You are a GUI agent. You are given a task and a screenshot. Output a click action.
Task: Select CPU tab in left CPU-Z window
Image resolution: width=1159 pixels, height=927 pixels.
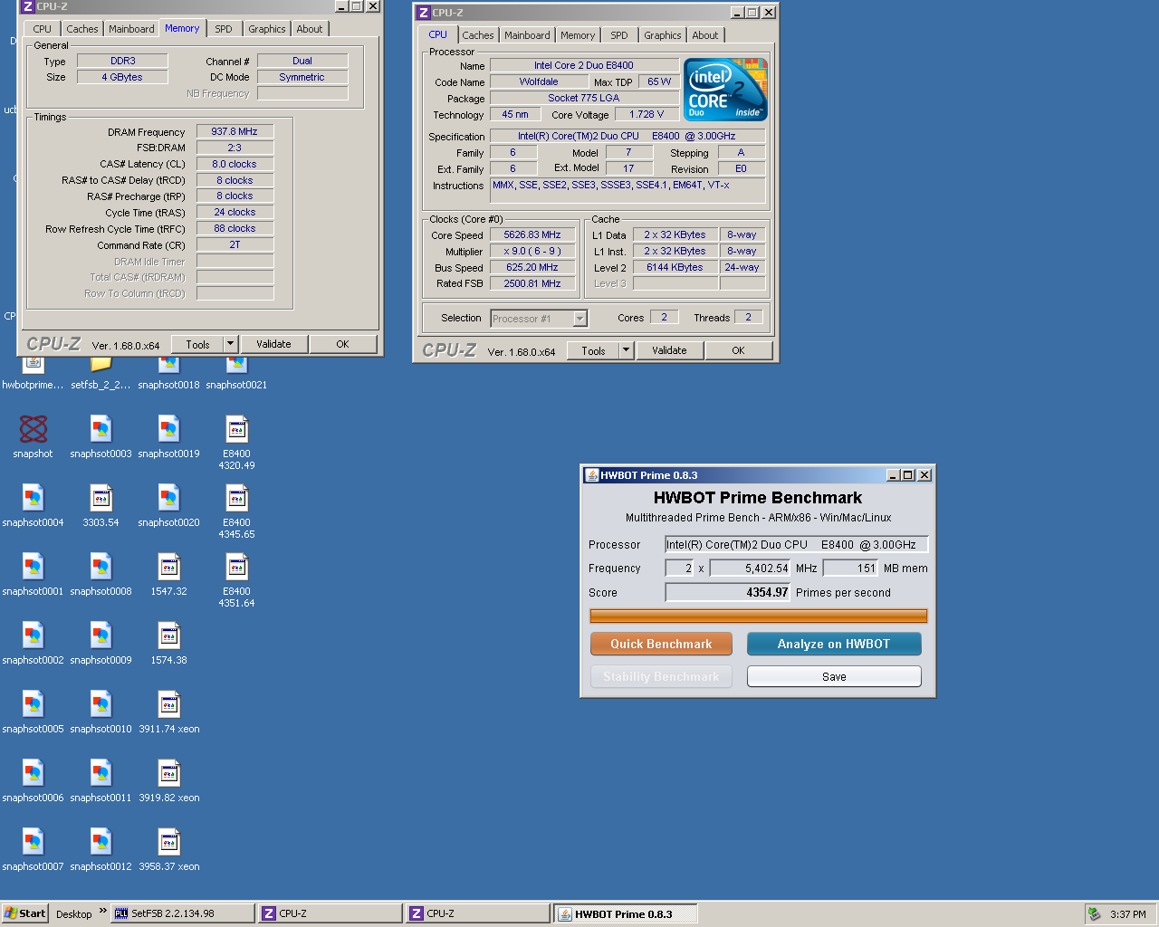(x=43, y=29)
